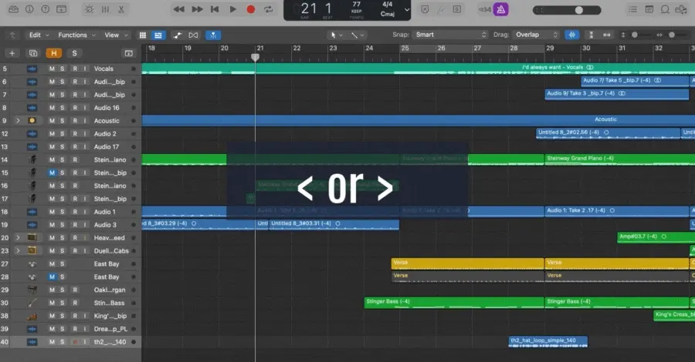Toggle the waveform zoom button
Image resolution: width=695 pixels, height=362 pixels.
click(x=572, y=35)
